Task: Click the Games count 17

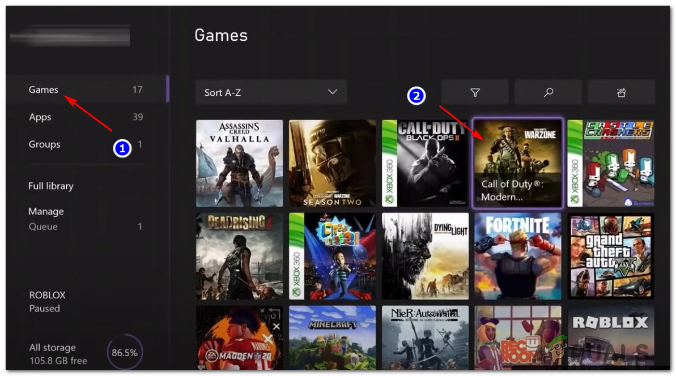Action: (137, 89)
